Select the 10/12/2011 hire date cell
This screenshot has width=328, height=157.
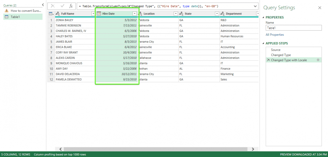(x=117, y=74)
